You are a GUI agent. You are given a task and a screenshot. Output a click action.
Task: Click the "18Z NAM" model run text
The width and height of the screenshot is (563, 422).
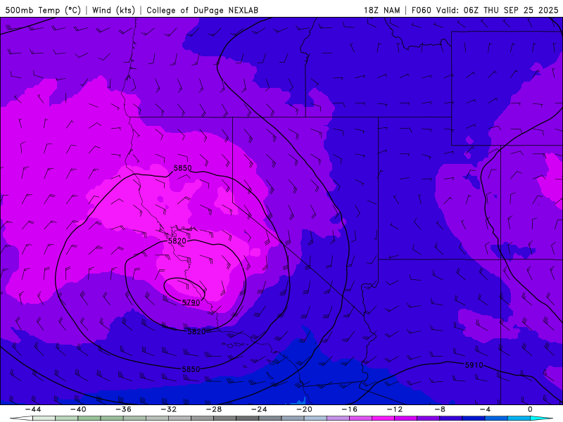point(381,11)
